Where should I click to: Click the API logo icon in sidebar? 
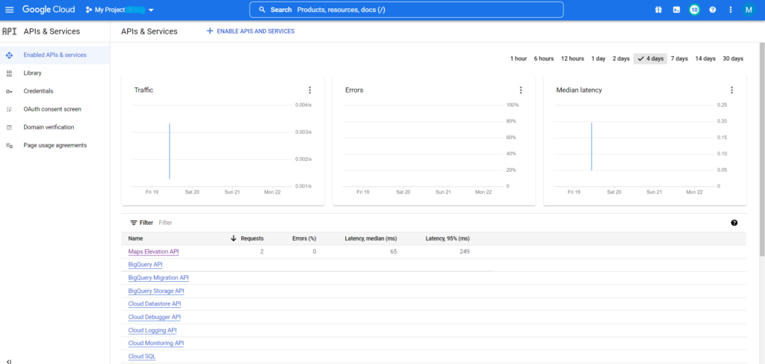pos(9,31)
